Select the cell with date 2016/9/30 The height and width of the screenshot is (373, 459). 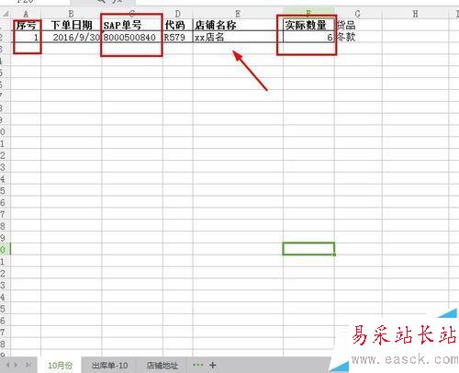pyautogui.click(x=71, y=37)
